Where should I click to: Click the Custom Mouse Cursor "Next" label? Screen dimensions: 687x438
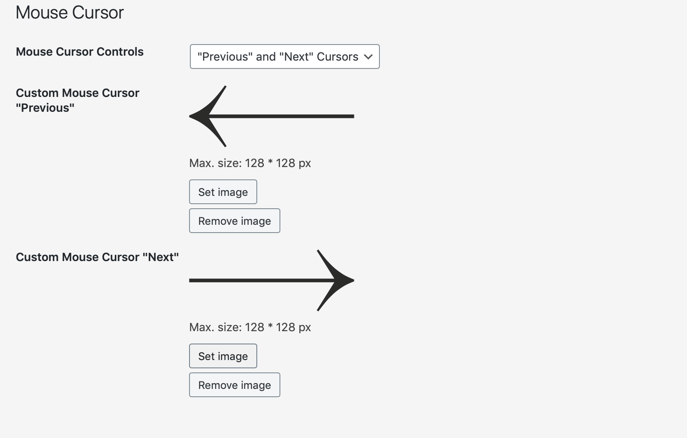pos(97,257)
